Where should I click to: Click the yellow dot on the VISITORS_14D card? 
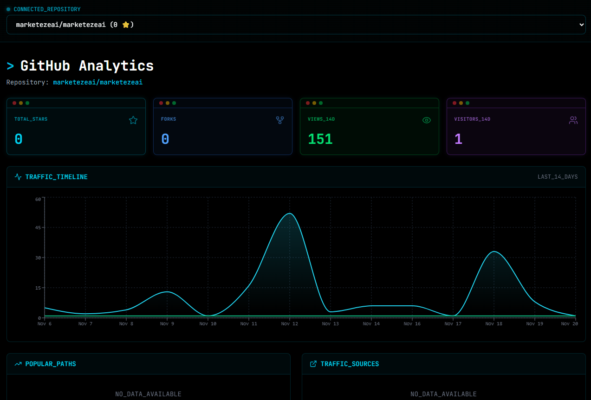461,103
